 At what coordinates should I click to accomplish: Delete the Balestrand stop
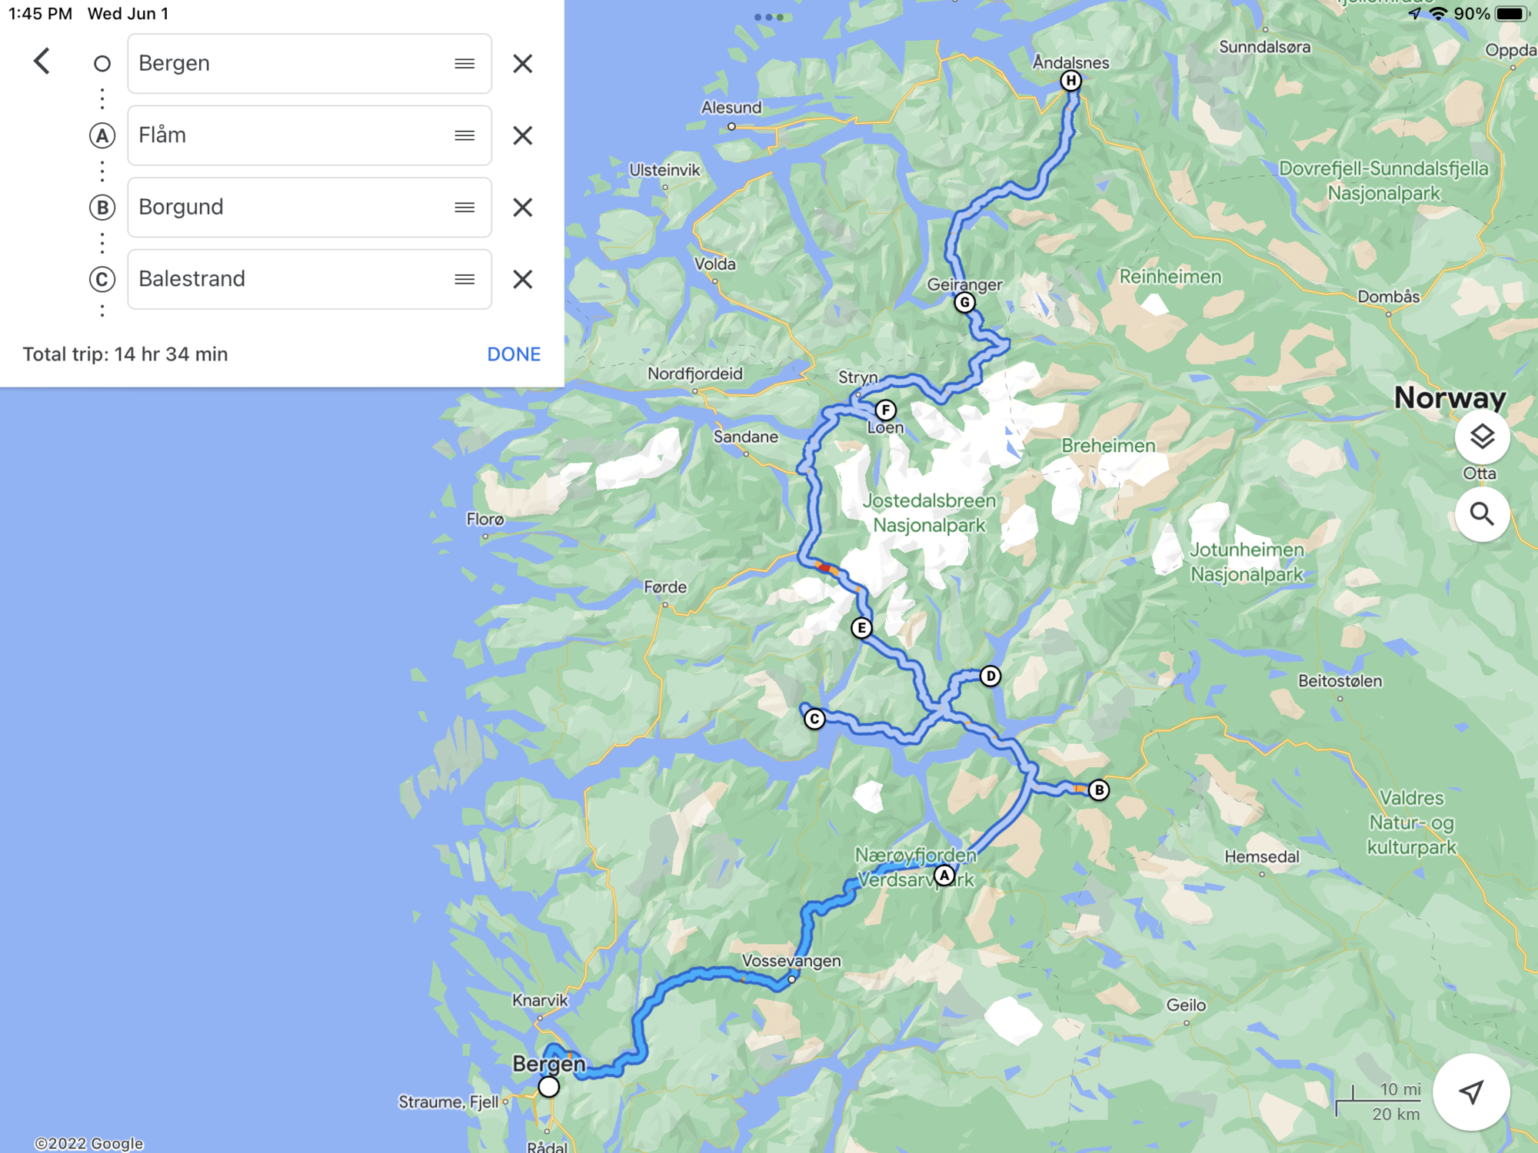[x=523, y=279]
